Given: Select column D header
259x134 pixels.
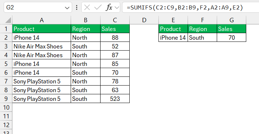Looking at the screenshot, I should coord(144,20).
